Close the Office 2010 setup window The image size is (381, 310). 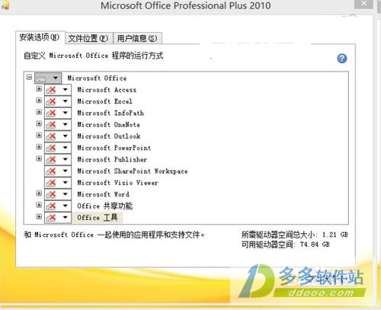(363, 4)
